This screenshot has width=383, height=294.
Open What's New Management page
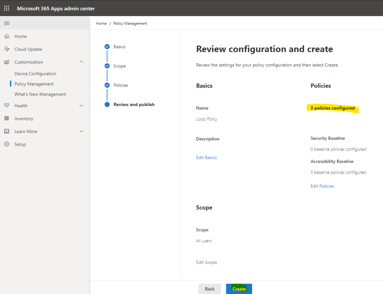40,94
